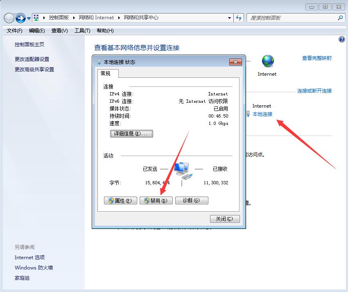This screenshot has width=348, height=292.
Task: Click the 详细信息 button
Action: 131,134
